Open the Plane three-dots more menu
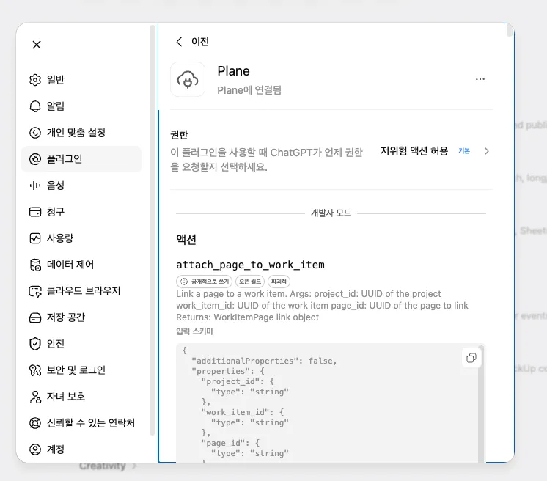 pos(480,79)
